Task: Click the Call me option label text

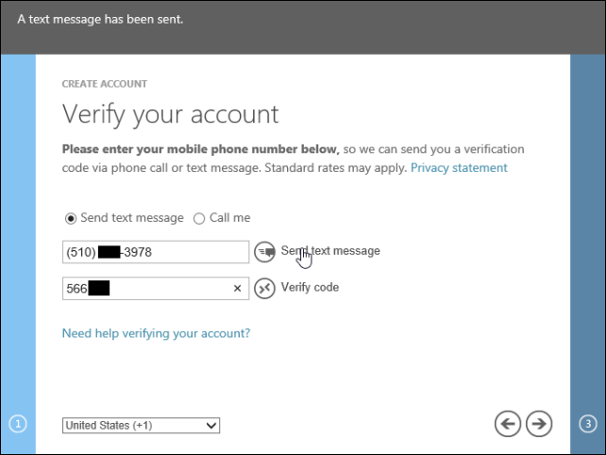Action: point(229,218)
